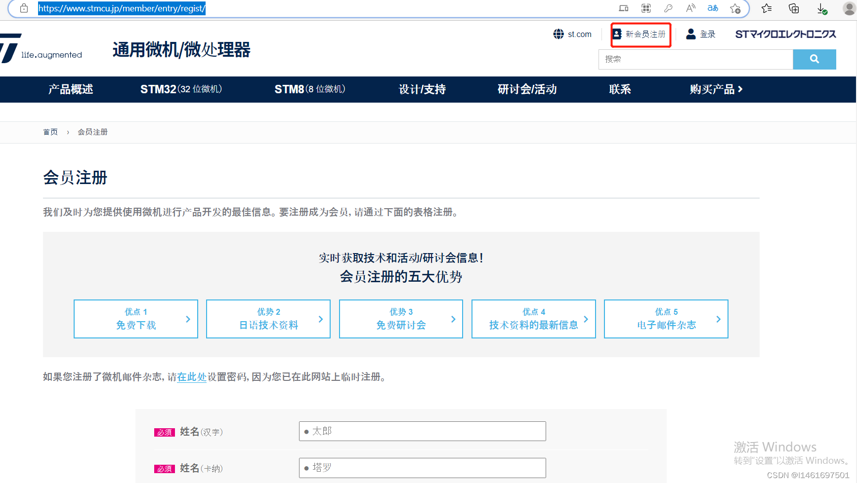Click the ST life.augmented logo
Viewport: 857px width, 483px height.
(41, 48)
